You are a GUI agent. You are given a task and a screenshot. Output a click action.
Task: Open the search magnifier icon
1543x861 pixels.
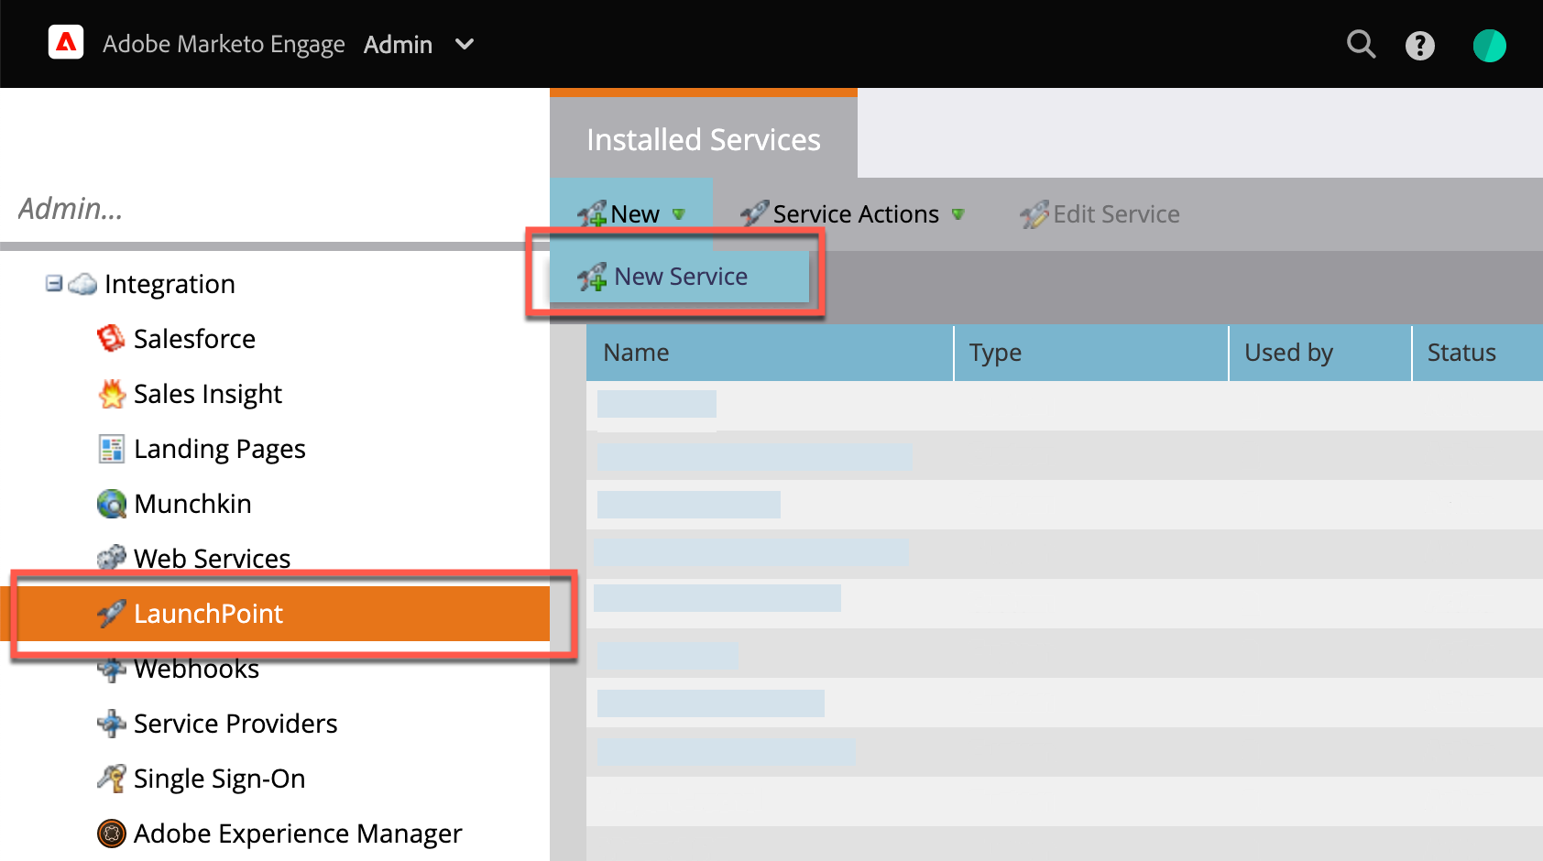coord(1362,44)
